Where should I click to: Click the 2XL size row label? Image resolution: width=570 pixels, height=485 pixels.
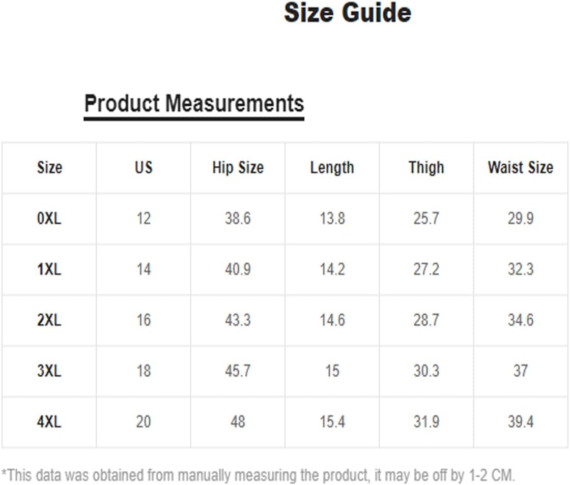(49, 320)
